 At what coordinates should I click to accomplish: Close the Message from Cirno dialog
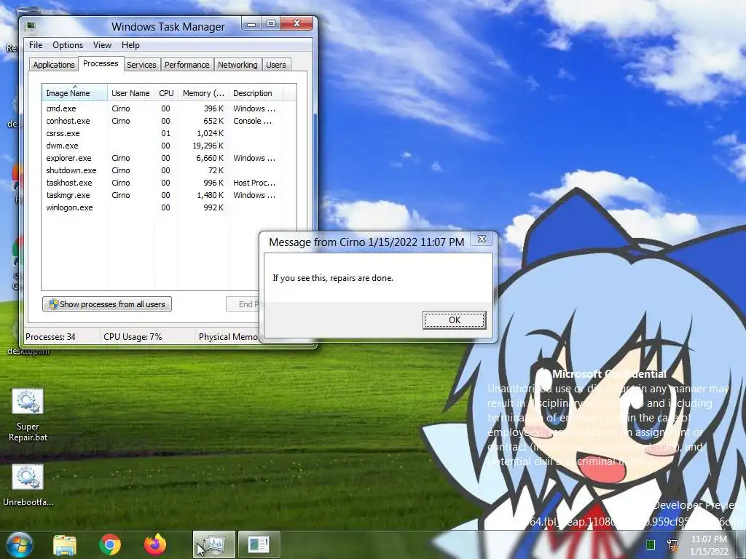482,239
